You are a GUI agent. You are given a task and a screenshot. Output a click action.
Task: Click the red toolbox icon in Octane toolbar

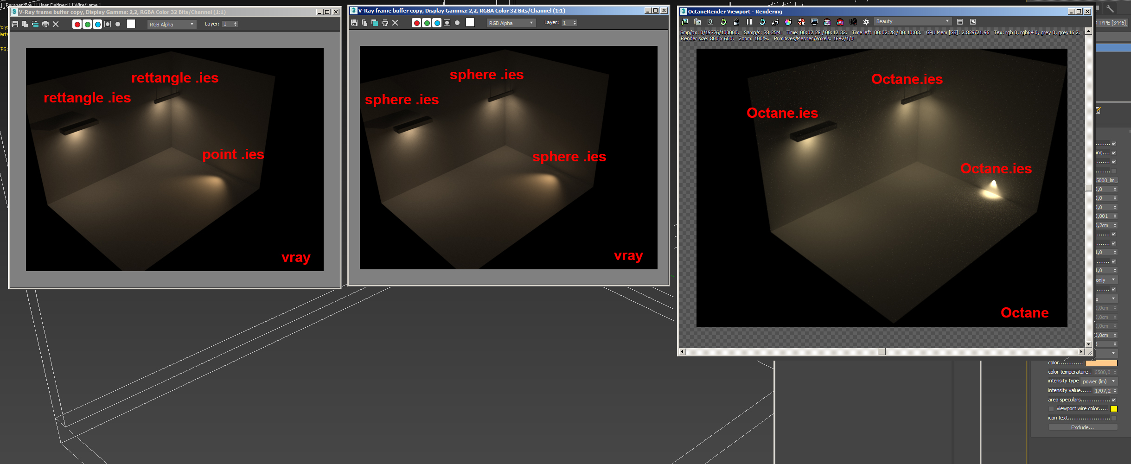coord(840,22)
